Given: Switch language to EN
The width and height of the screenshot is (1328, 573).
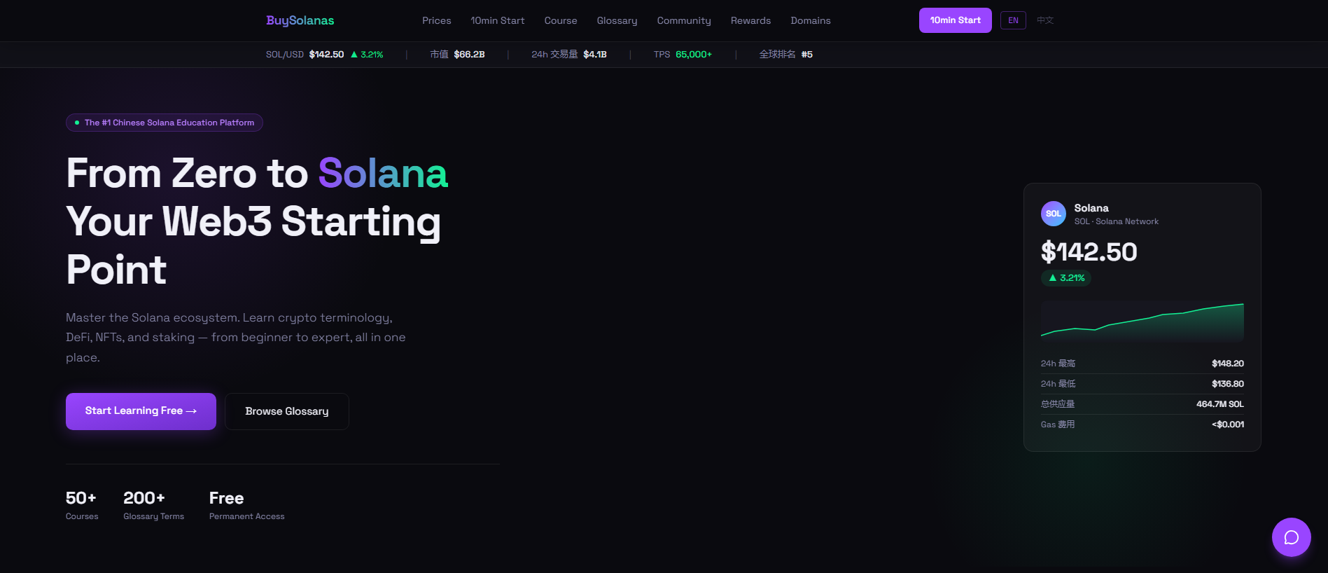Looking at the screenshot, I should (x=1013, y=20).
